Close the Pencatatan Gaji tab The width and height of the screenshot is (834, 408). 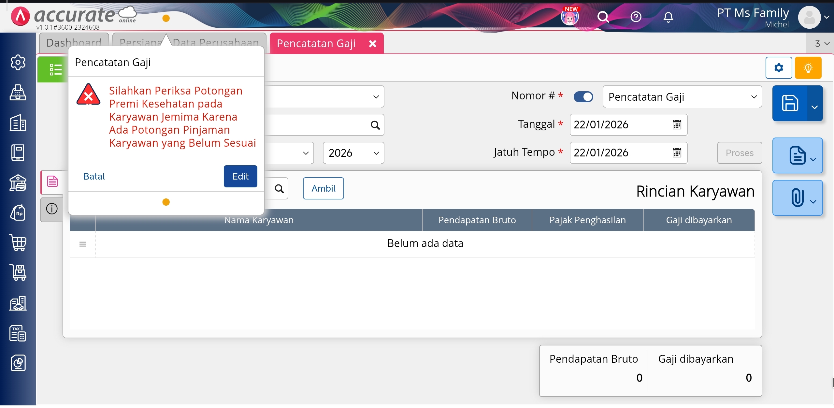[373, 44]
